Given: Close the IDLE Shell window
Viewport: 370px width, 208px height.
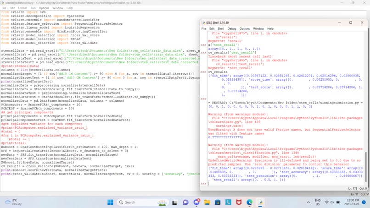Looking at the screenshot, I should pos(362,22).
